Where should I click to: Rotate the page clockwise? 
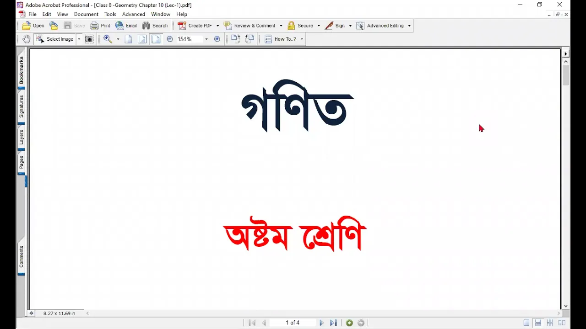tap(236, 39)
